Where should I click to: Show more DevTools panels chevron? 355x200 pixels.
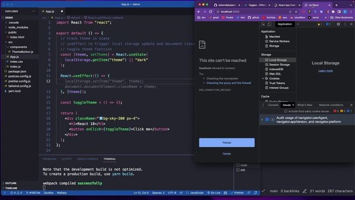[298, 24]
